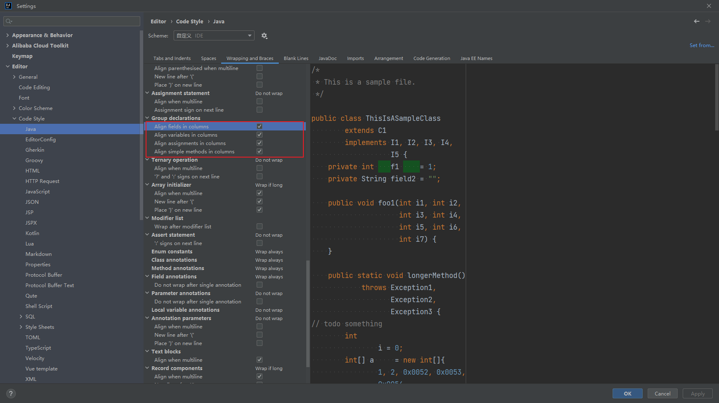Image resolution: width=719 pixels, height=403 pixels.
Task: Select JavaScript code style
Action: [38, 191]
